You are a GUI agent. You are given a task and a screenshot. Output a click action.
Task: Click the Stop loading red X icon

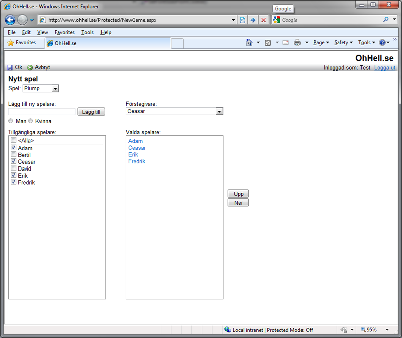[x=263, y=20]
